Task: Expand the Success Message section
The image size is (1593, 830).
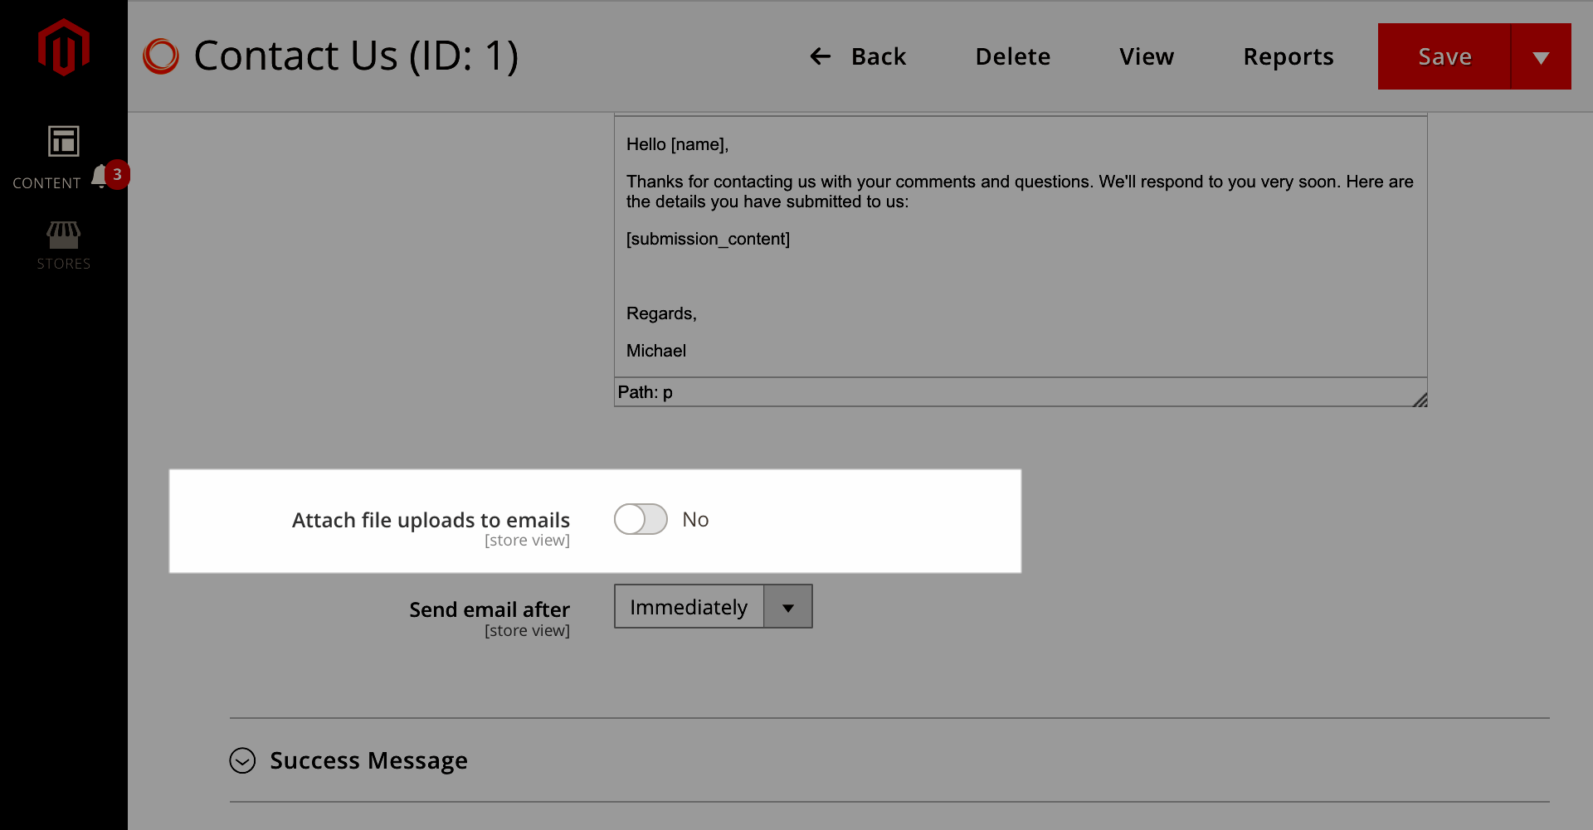Action: [242, 760]
